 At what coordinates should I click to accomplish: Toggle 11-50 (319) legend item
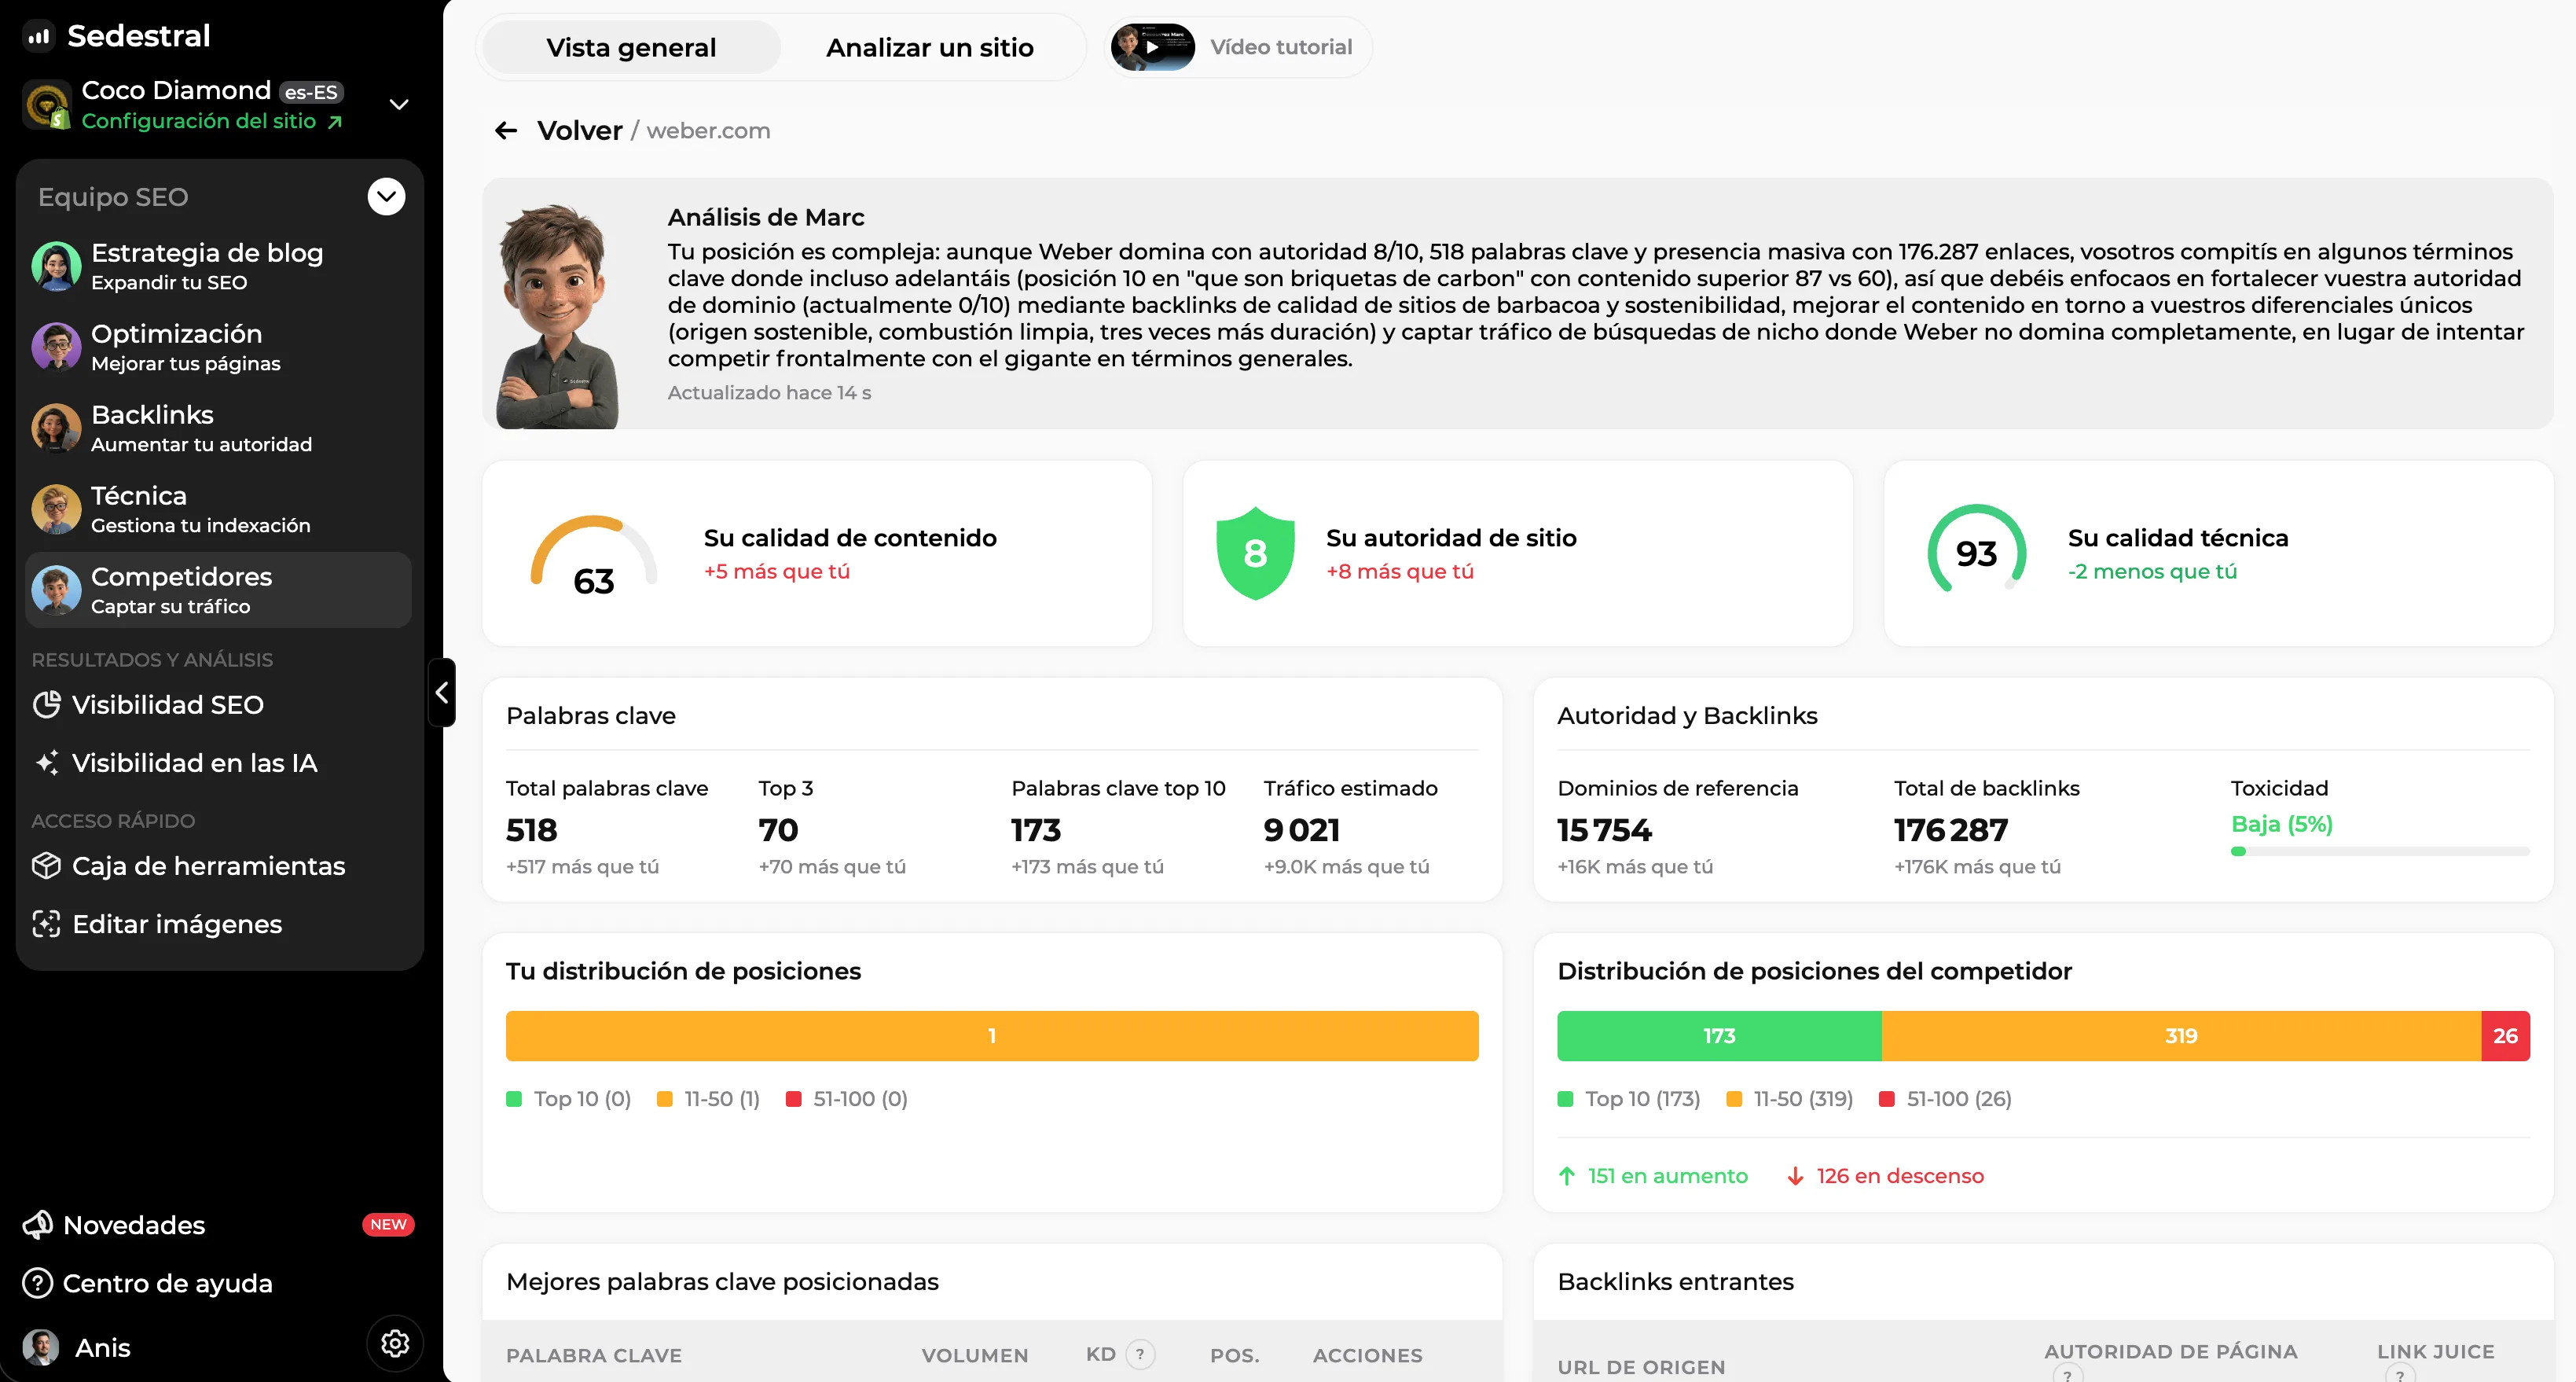coord(1790,1099)
